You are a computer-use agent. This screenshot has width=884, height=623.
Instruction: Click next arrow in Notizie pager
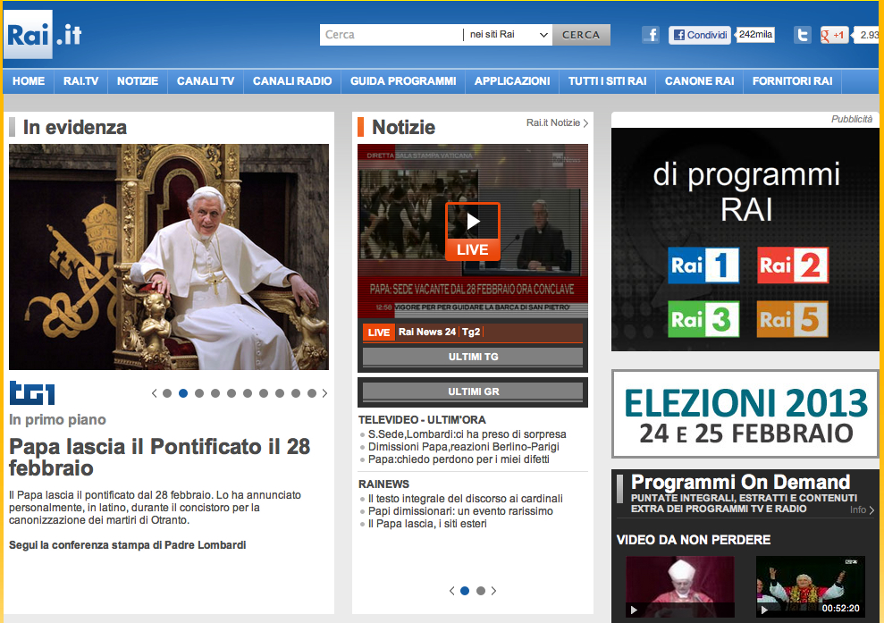coord(494,591)
